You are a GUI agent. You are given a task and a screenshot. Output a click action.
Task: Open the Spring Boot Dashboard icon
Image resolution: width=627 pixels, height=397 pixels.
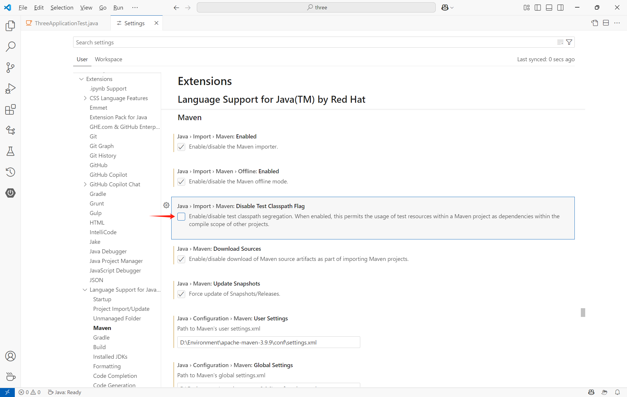tap(10, 193)
